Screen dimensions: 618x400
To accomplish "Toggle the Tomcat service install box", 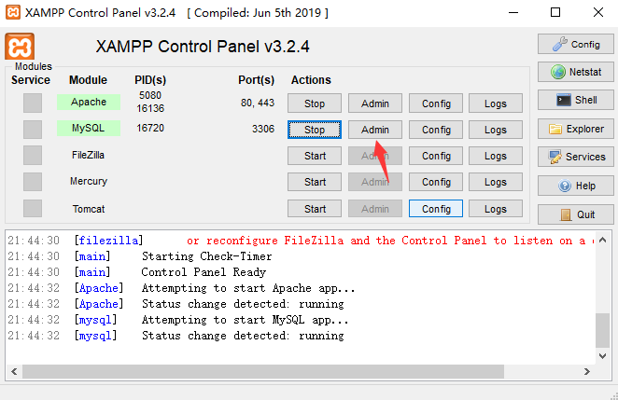I will click(33, 208).
